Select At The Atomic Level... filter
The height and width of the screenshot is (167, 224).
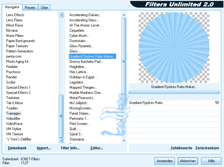85,25
